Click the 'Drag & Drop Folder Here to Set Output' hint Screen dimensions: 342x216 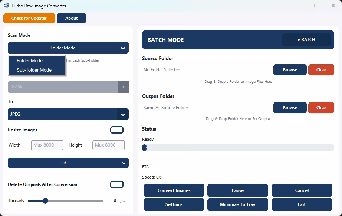coord(238,119)
